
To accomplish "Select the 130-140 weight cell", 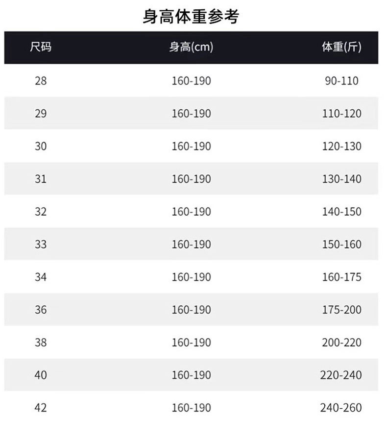I will coord(341,179).
